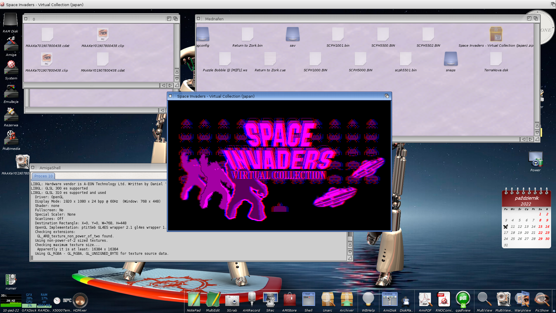The width and height of the screenshot is (556, 313).
Task: Launch MultiEdit from the dock
Action: (x=213, y=300)
